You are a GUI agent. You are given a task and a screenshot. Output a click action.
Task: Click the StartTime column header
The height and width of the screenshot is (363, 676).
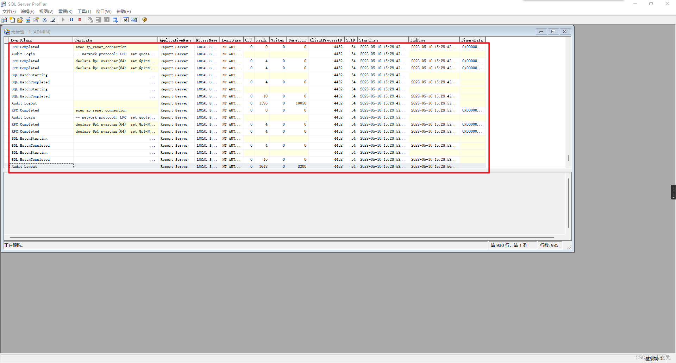pyautogui.click(x=383, y=40)
